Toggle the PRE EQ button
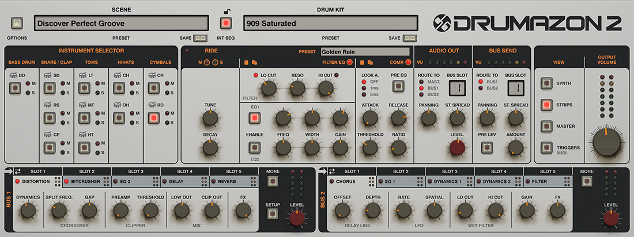 398,86
